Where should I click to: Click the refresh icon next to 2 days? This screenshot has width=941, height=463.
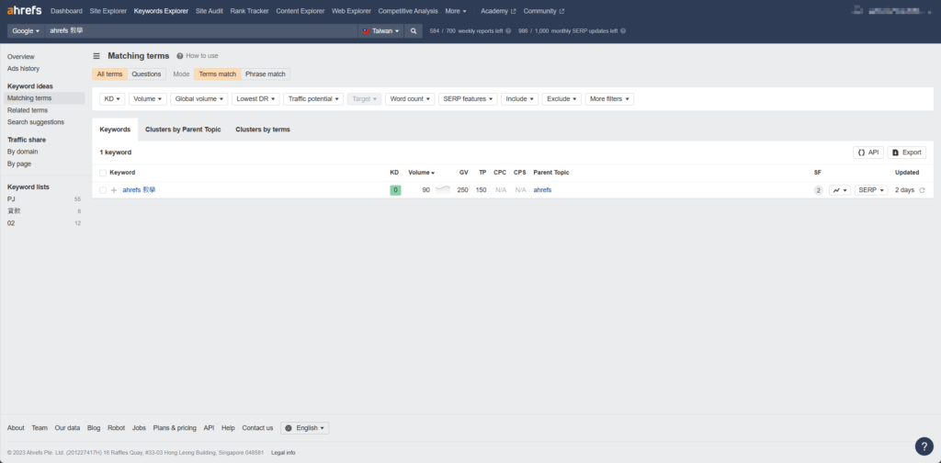pyautogui.click(x=923, y=190)
